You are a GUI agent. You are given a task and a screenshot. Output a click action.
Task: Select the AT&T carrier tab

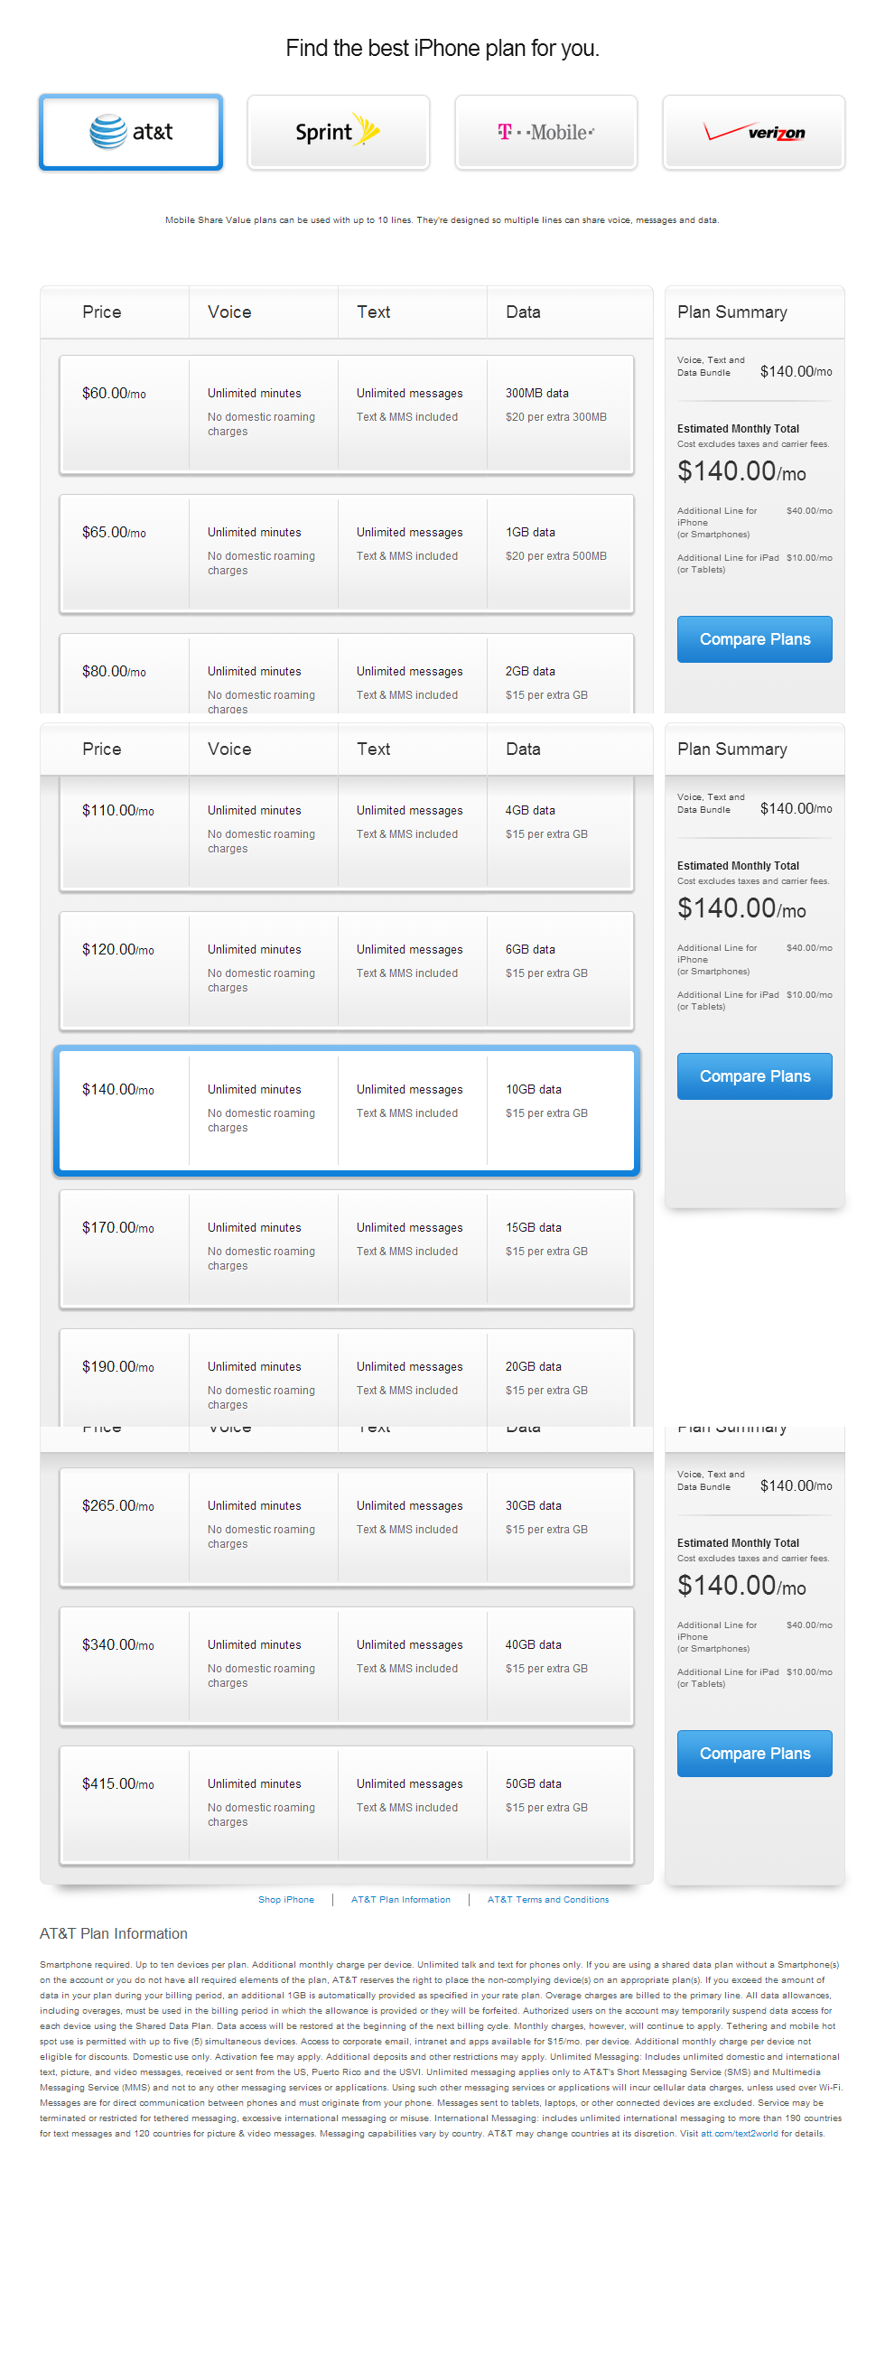131,133
